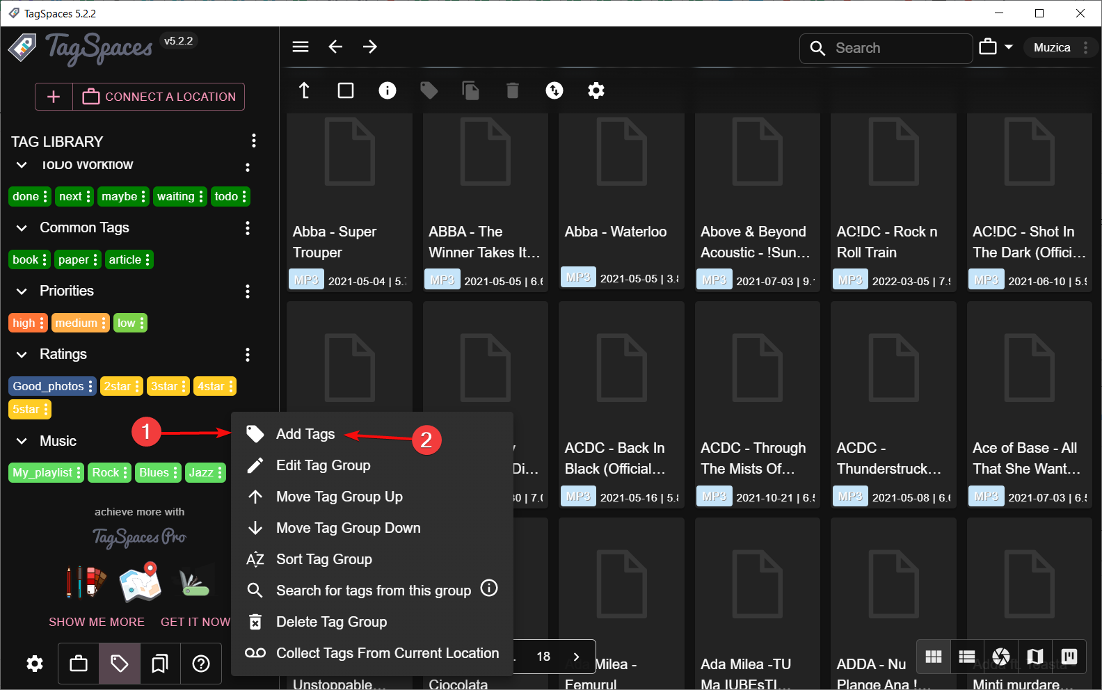Open the help and feedback panel

201,664
